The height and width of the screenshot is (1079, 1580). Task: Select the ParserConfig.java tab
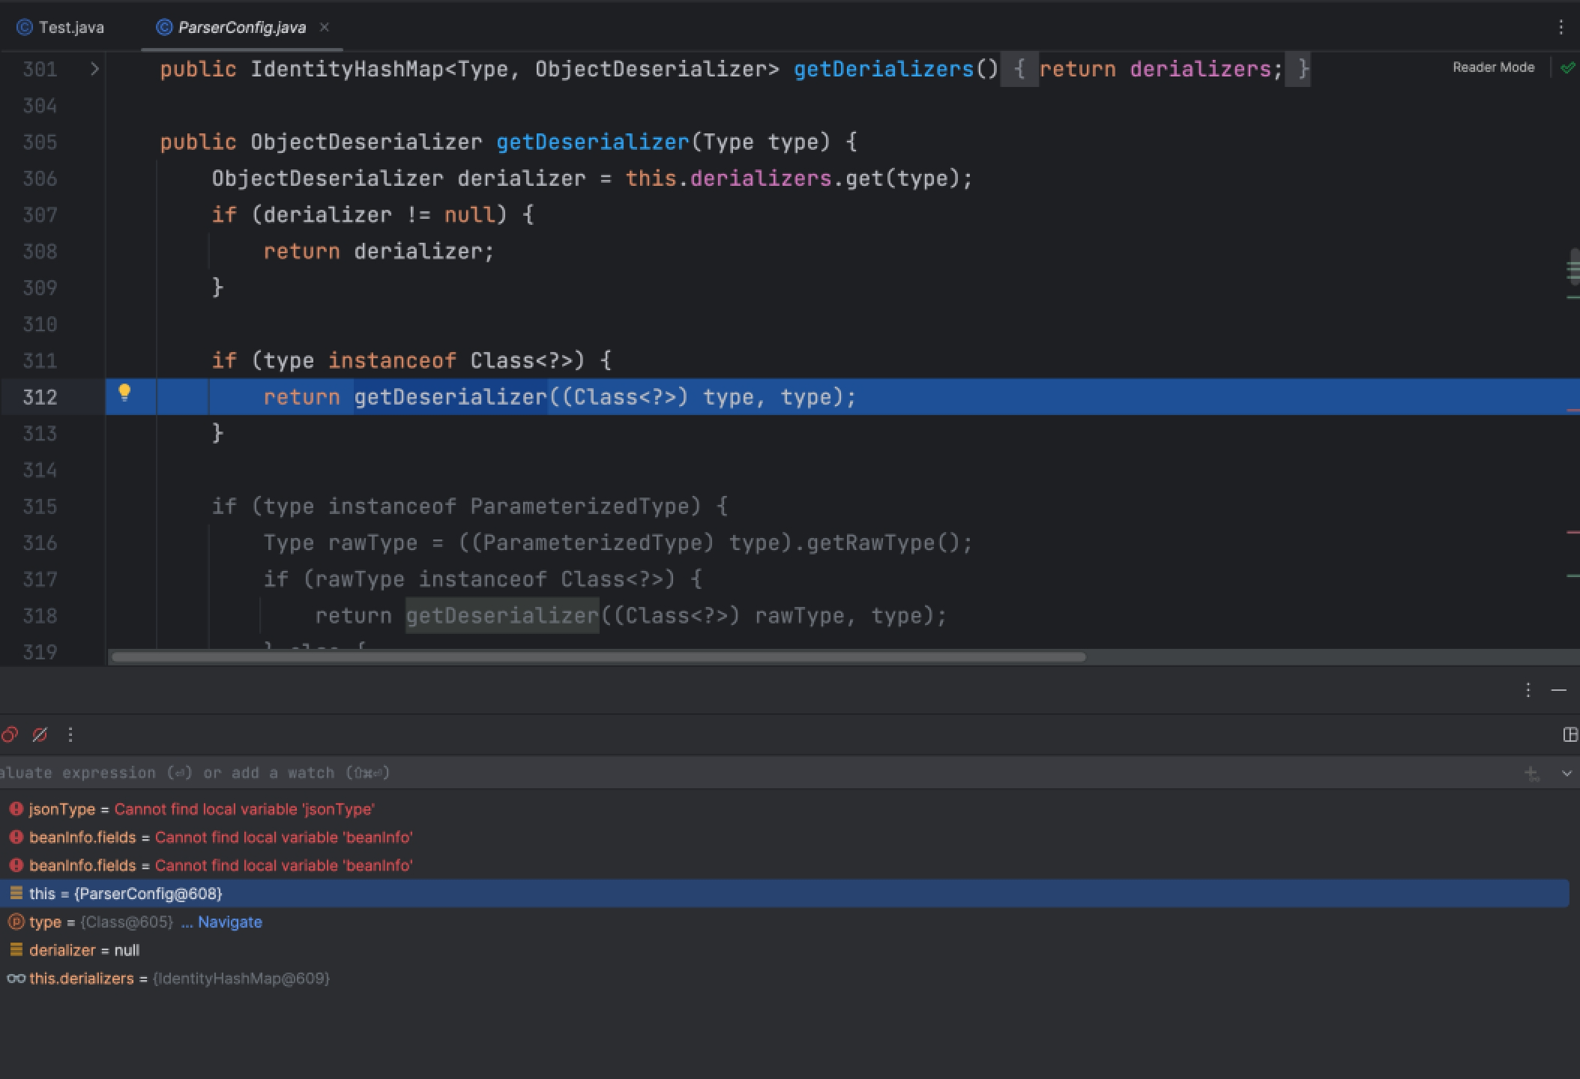(241, 28)
